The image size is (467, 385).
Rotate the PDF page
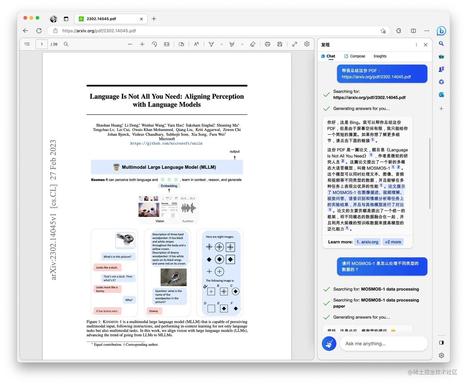pos(154,44)
